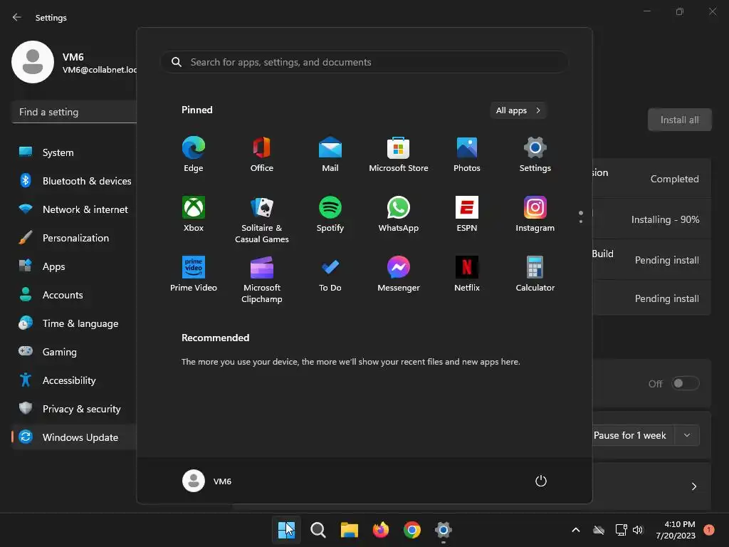This screenshot has height=547, width=729.
Task: Open Instagram pinned app
Action: point(535,214)
